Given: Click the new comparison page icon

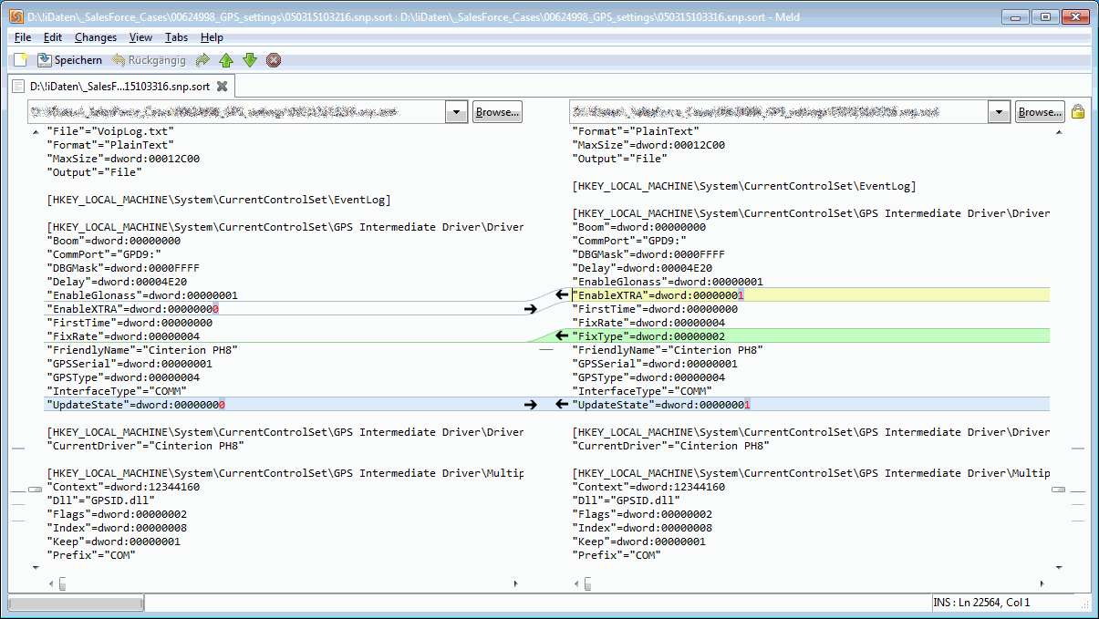Looking at the screenshot, I should click(18, 59).
